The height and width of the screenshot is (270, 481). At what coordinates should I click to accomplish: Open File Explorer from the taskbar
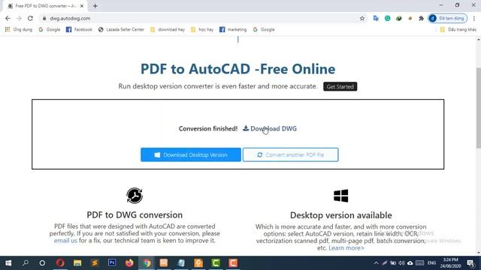77,263
